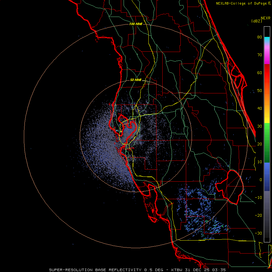Click the Lake Okeechobee outline on the map

[x=229, y=187]
